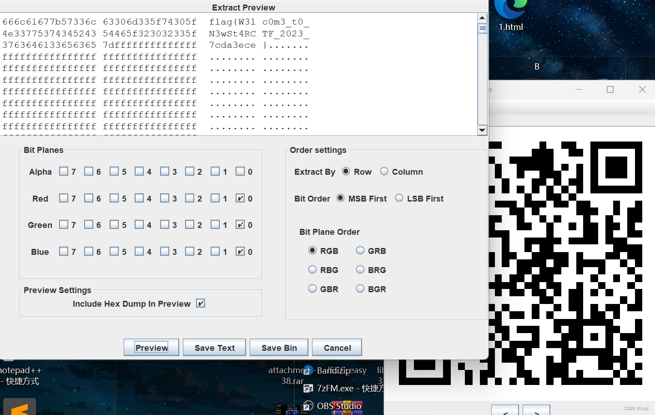Viewport: 655px width, 415px height.
Task: Open OBS Studio desktop shortcut
Action: click(333, 405)
